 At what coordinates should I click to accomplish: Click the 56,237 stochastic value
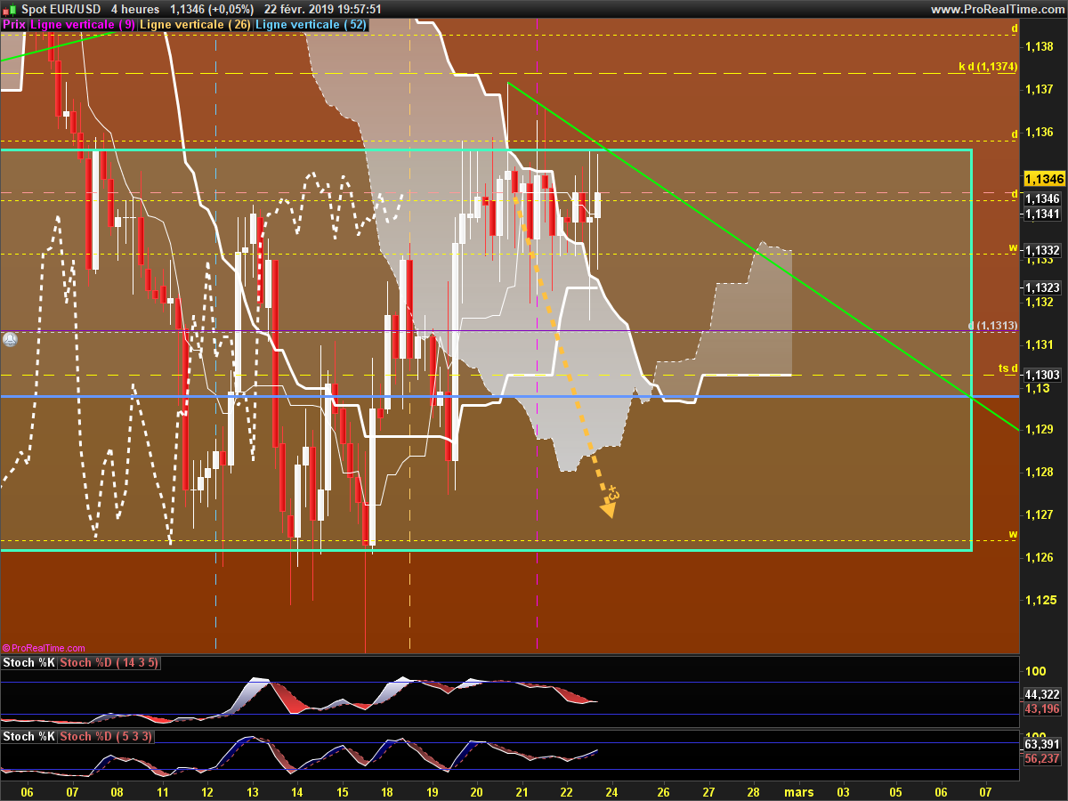pos(1042,758)
